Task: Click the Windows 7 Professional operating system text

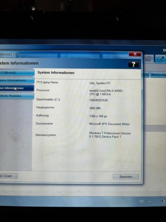Action: 110,135
